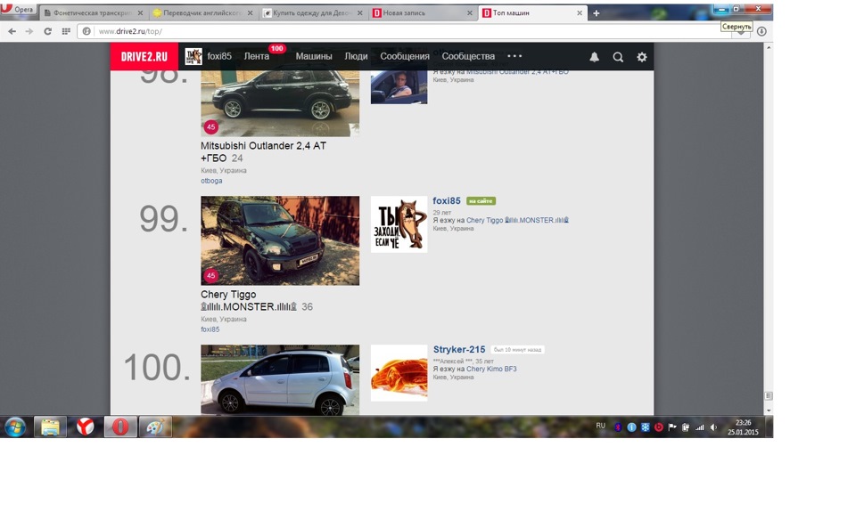Open Opera from the taskbar

pos(120,427)
